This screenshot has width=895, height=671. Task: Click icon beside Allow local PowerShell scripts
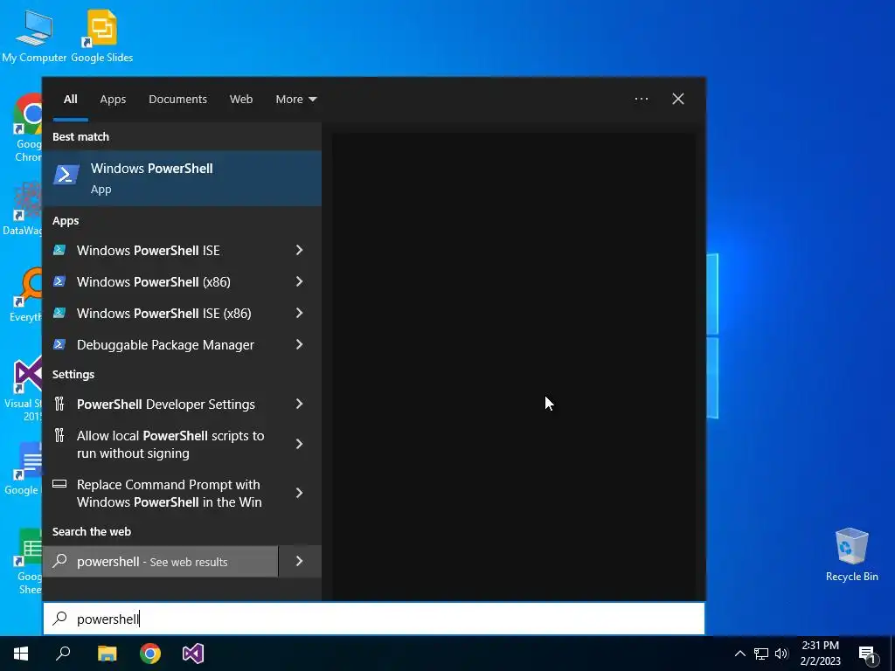(59, 435)
